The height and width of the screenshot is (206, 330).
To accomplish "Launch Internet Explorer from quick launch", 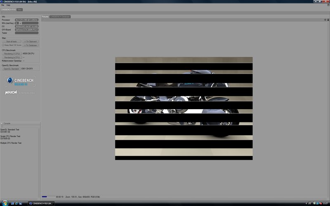I will (x=16, y=203).
